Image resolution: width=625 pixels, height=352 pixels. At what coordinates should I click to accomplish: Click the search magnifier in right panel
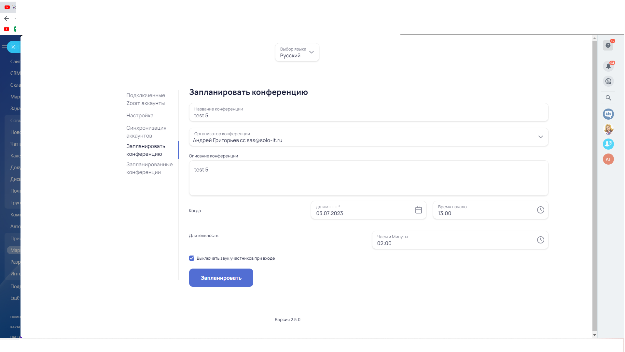coord(608,98)
